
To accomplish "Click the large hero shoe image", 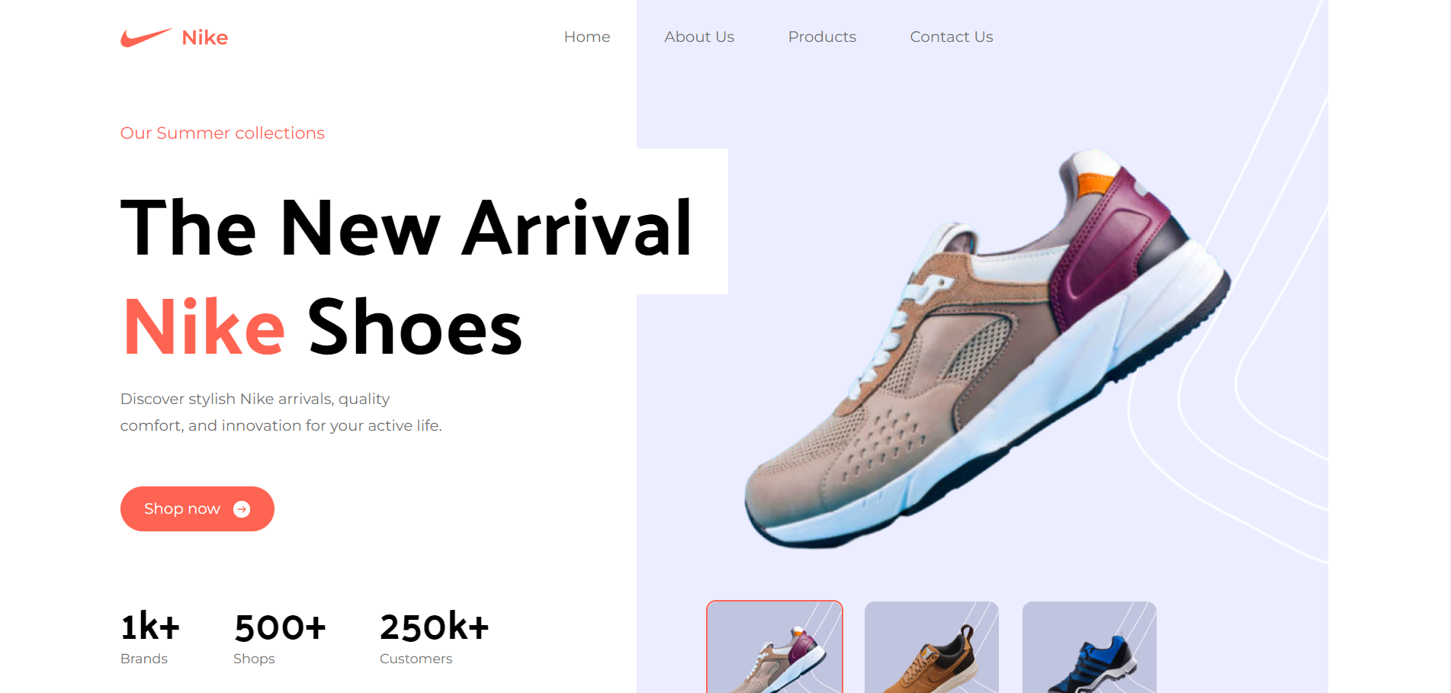I will click(987, 348).
